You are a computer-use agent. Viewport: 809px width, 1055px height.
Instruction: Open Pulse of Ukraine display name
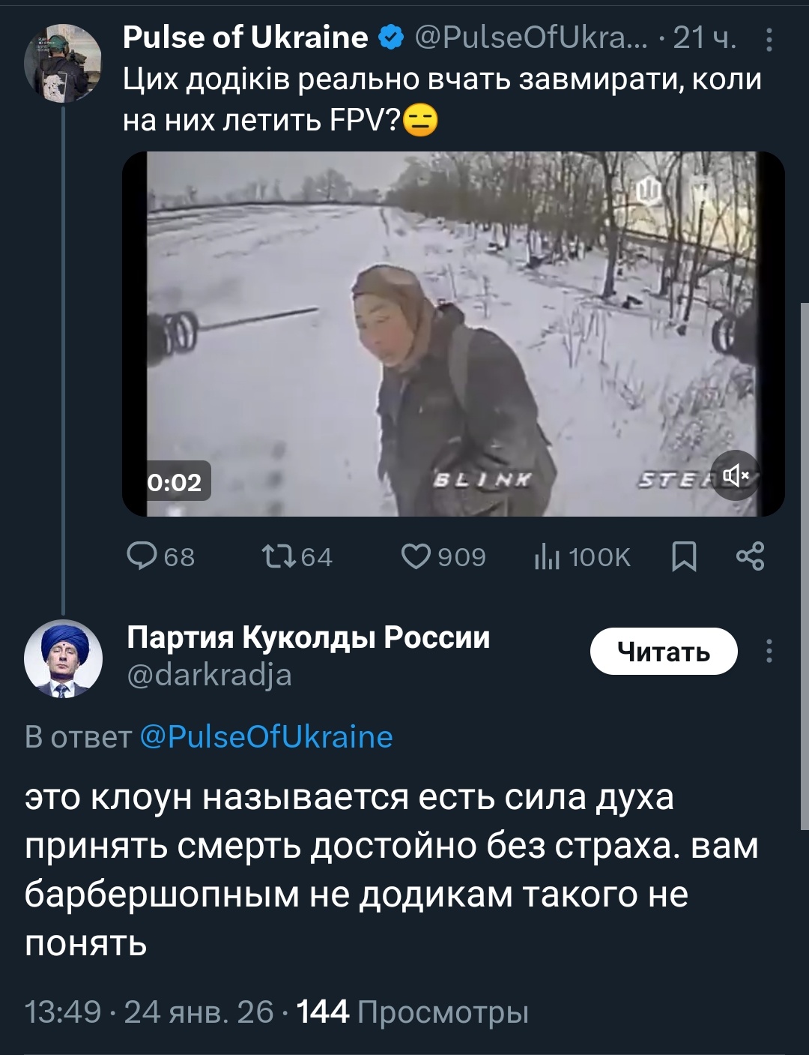[245, 37]
